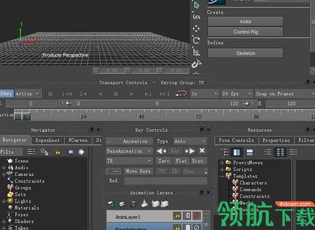Toggle the Lcl reference mode icon
The image size is (315, 230).
tap(196, 17)
